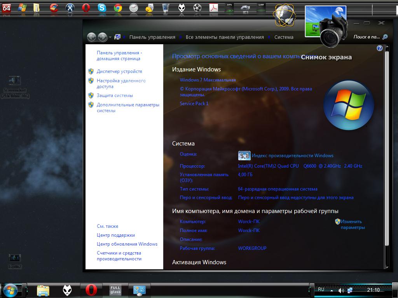Click the Show desktop strip beside the clock
Image resolution: width=398 pixels, height=298 pixels.
(395, 290)
